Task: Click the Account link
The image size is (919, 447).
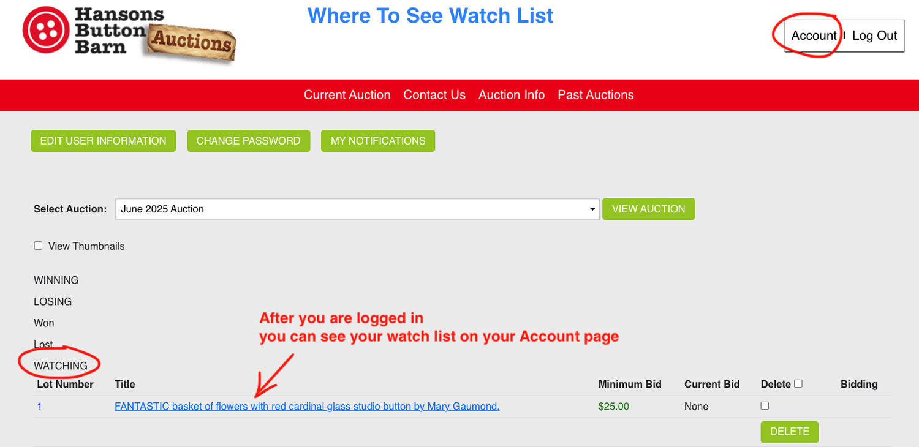Action: tap(814, 36)
